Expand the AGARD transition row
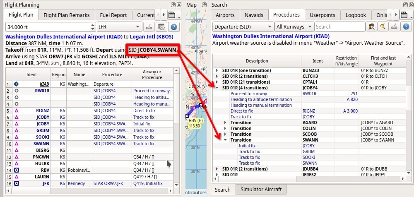The width and height of the screenshot is (414, 197). (225, 123)
